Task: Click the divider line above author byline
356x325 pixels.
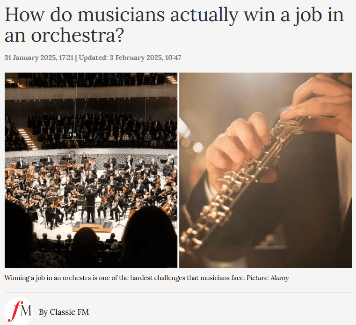Action: tap(178, 292)
